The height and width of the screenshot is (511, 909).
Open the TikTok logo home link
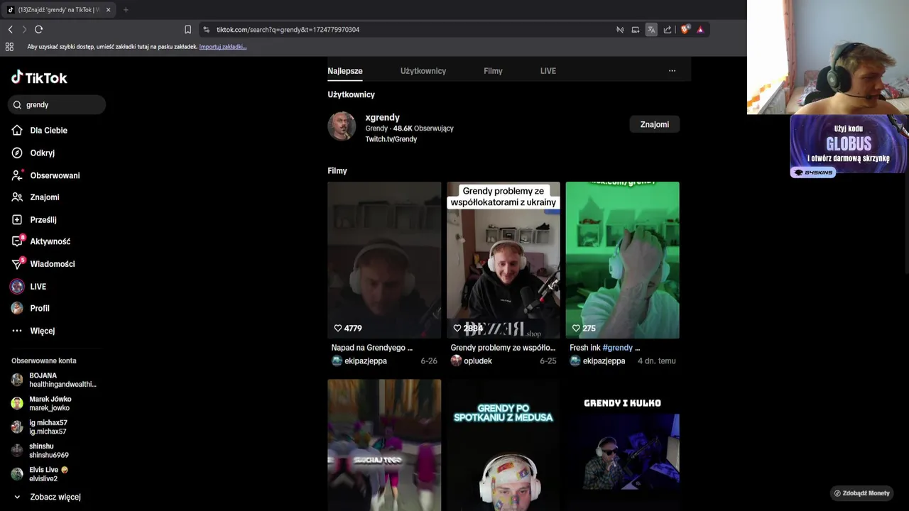(x=39, y=77)
